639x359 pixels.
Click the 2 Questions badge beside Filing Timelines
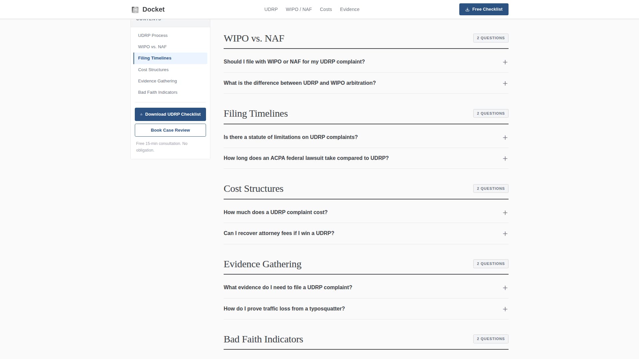[x=491, y=113]
